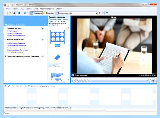160x118 pixels.
Task: Click the Stop button next to Play
Action: (78, 81)
